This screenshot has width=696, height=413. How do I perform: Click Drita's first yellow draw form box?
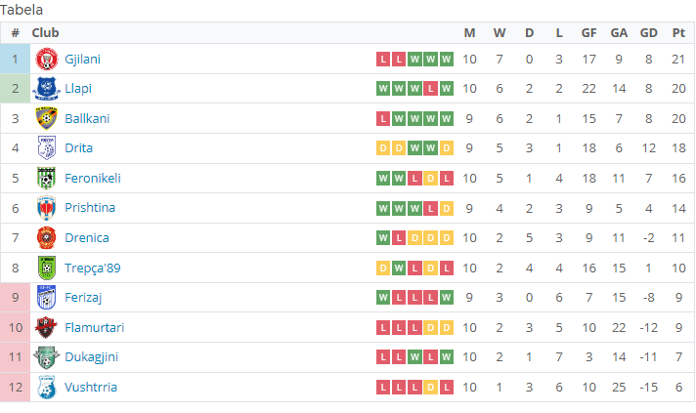pyautogui.click(x=383, y=148)
